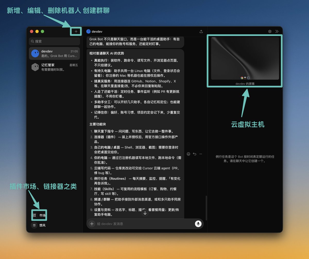Click the Grok Bot 不只是聊天窗口 message bubble

[135, 42]
